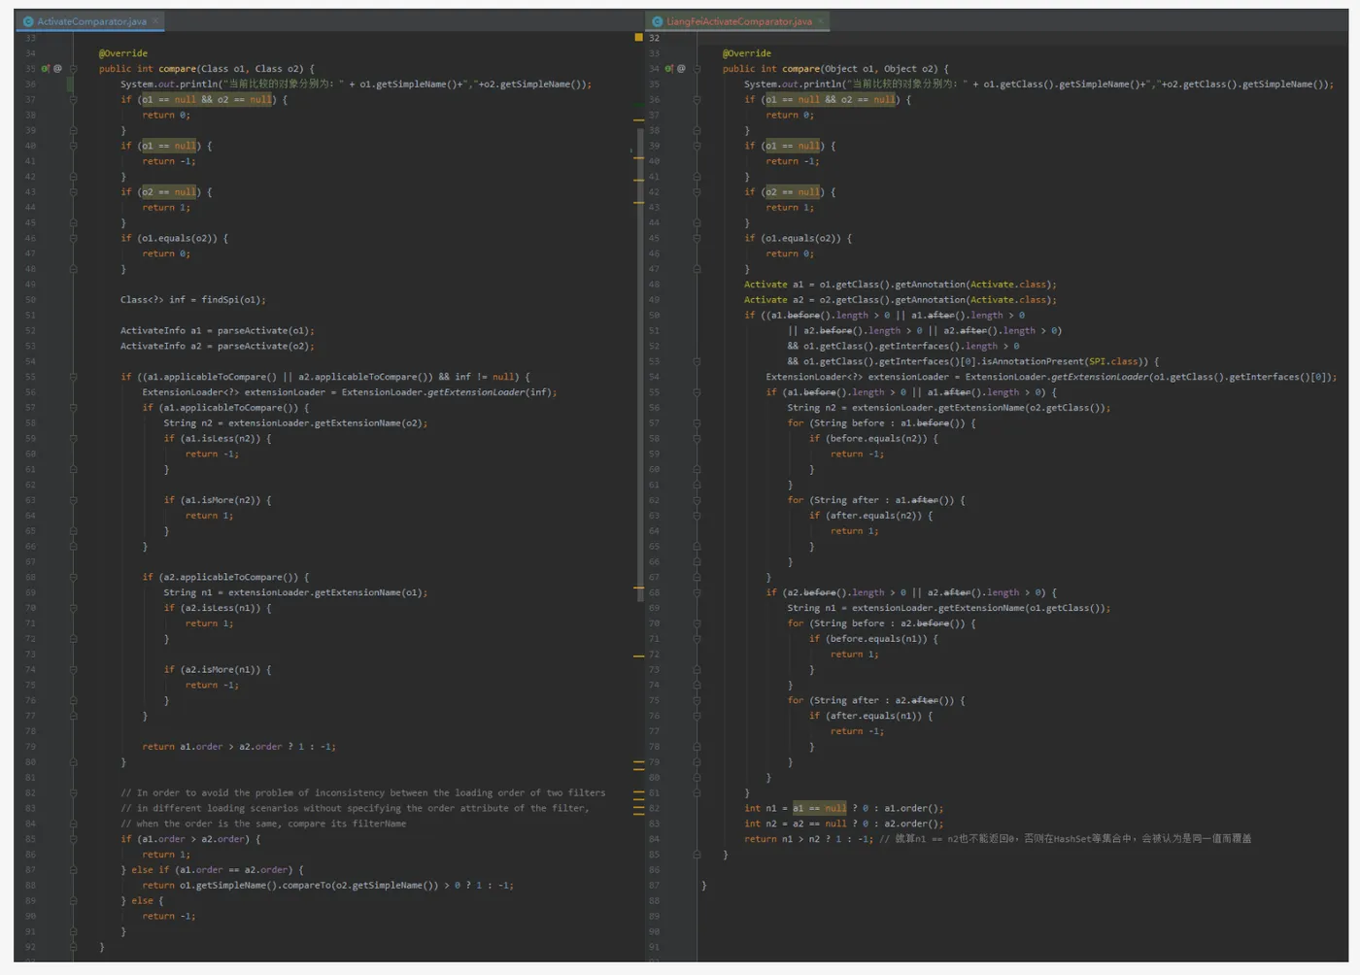Click 'parseActivate(o1)' in the code
This screenshot has width=1360, height=975.
click(265, 331)
